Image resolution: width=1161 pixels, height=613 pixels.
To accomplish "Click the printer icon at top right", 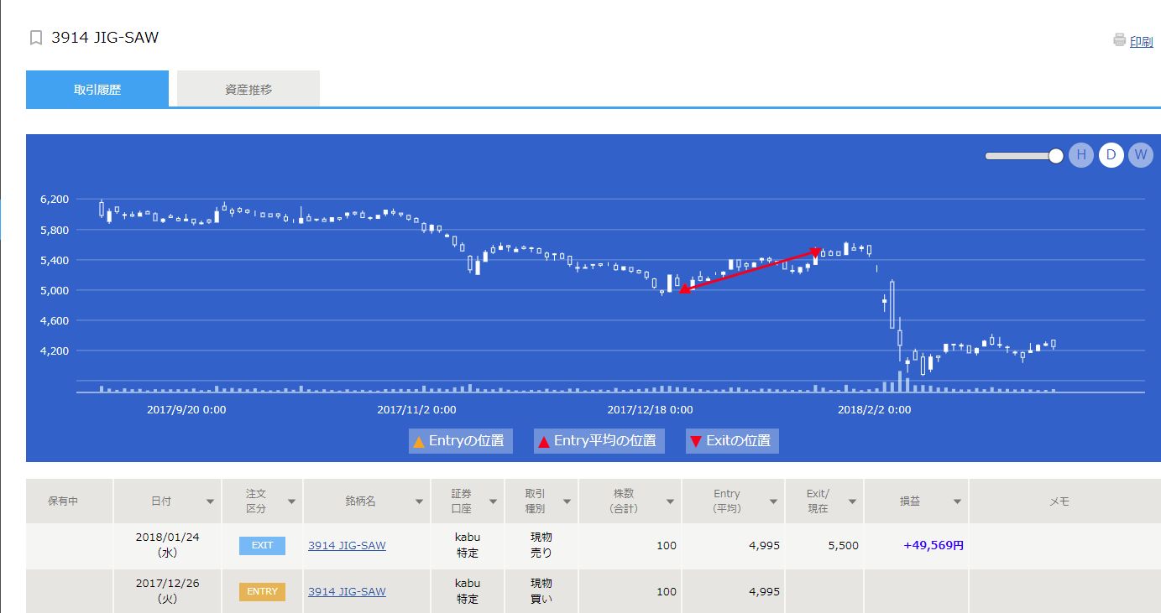I will [x=1119, y=40].
